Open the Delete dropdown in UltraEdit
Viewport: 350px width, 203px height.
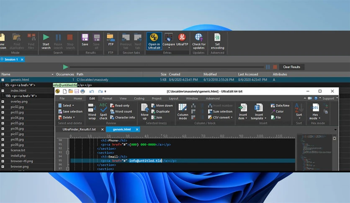tap(67, 117)
